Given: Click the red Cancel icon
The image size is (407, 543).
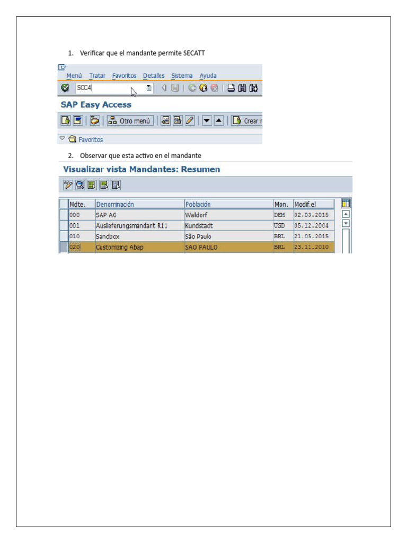Looking at the screenshot, I should pos(215,88).
